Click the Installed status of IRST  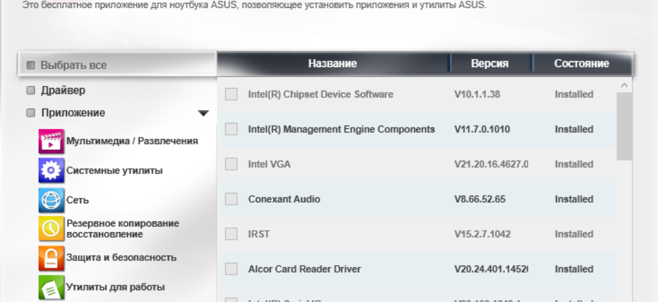coord(574,234)
